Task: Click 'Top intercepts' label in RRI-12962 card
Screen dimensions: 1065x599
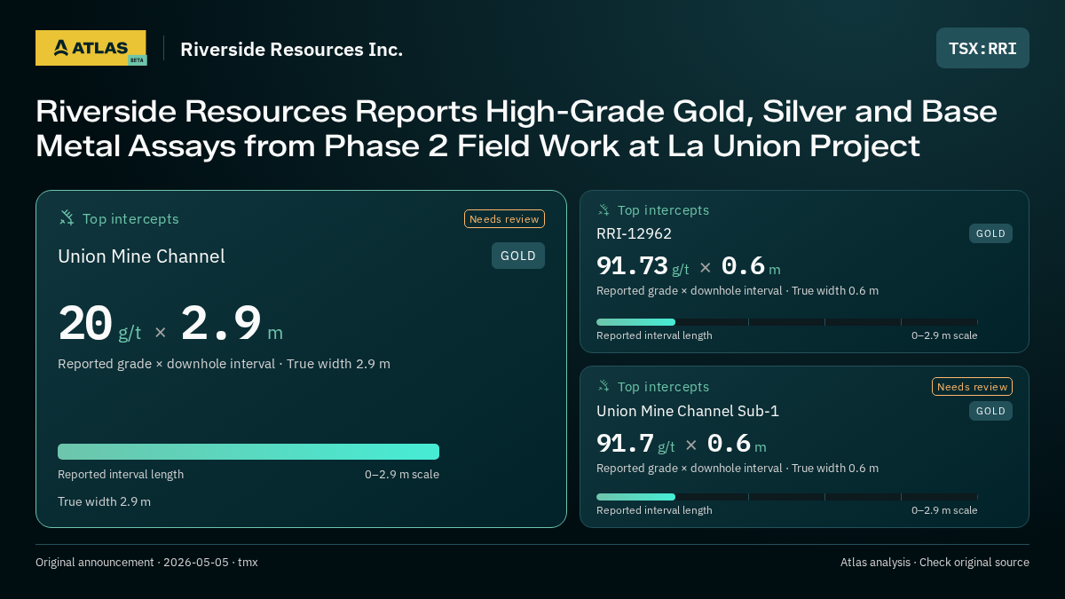Action: [x=663, y=210]
